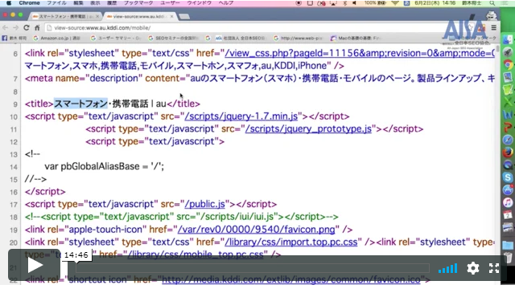This screenshot has height=289, width=515.
Task: Open video settings gear icon
Action: 473,268
